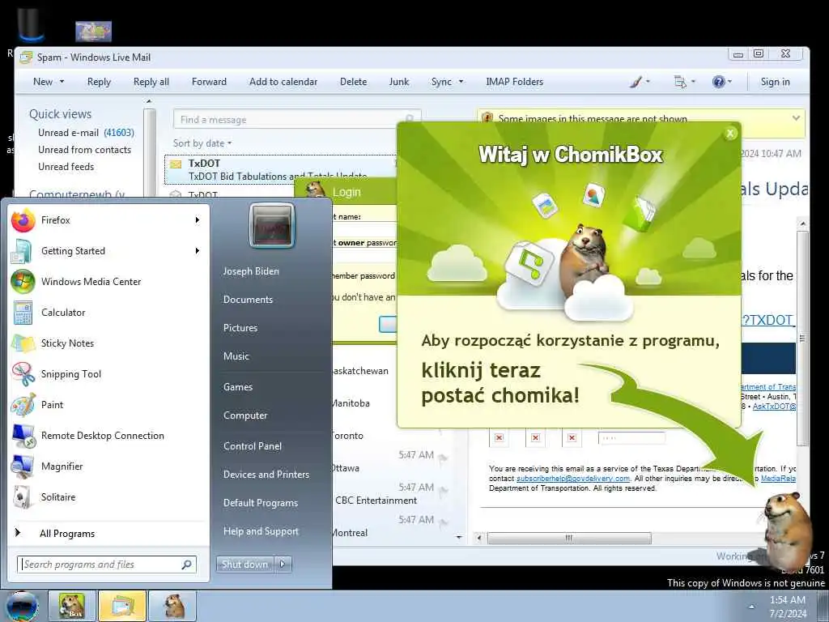Click the first broken image placeholder in email
829x622 pixels.
pos(499,437)
